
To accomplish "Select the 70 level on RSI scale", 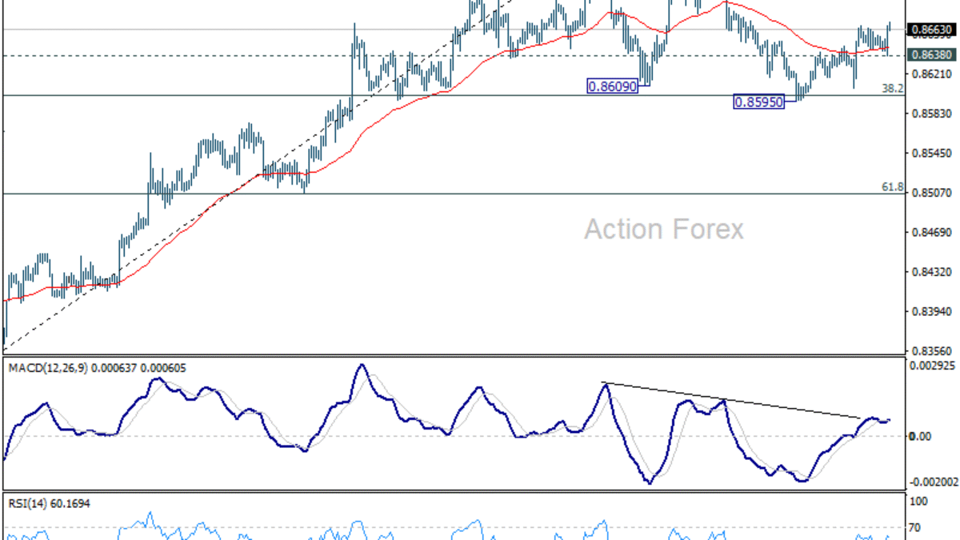I will pyautogui.click(x=916, y=527).
